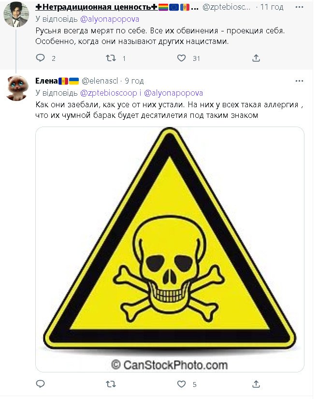The width and height of the screenshot is (318, 399).
Task: View the cat avatar of Елена
Action: [x=16, y=88]
